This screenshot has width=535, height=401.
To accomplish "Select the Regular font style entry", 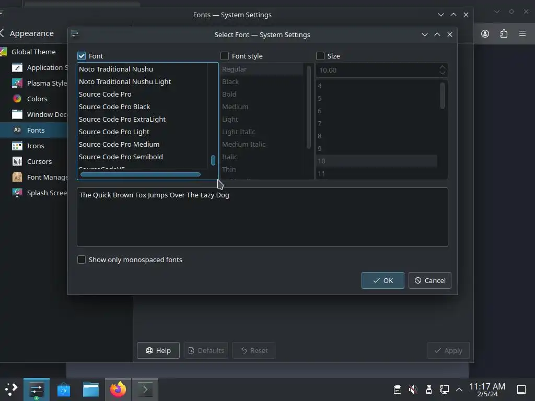I will coord(262,69).
